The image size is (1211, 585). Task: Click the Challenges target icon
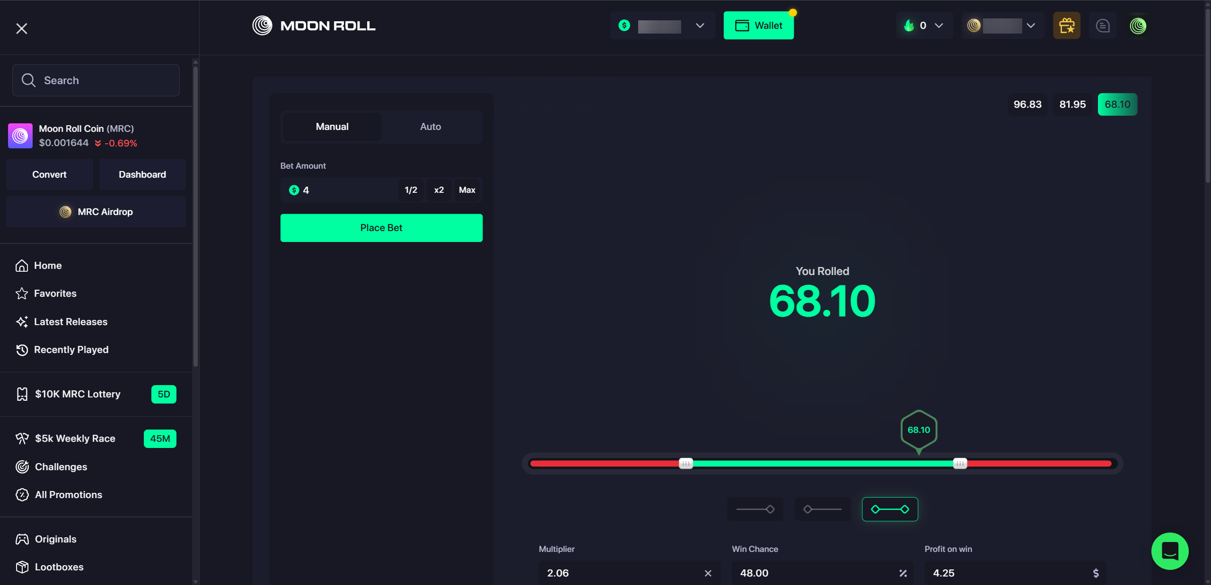click(22, 467)
